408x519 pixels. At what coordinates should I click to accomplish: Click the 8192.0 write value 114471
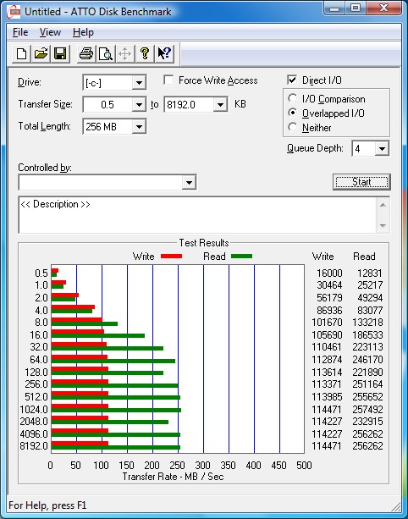click(x=326, y=446)
